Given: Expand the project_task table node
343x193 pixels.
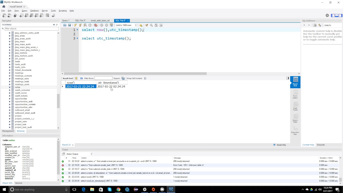Looking at the screenshot, I should tap(10, 124).
